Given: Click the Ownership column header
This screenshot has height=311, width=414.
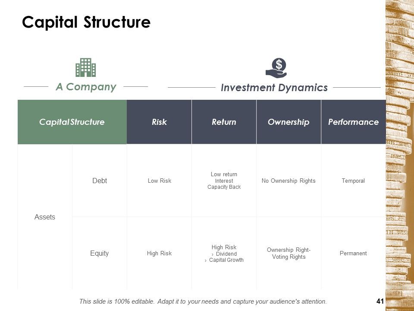Looking at the screenshot, I should click(289, 122).
